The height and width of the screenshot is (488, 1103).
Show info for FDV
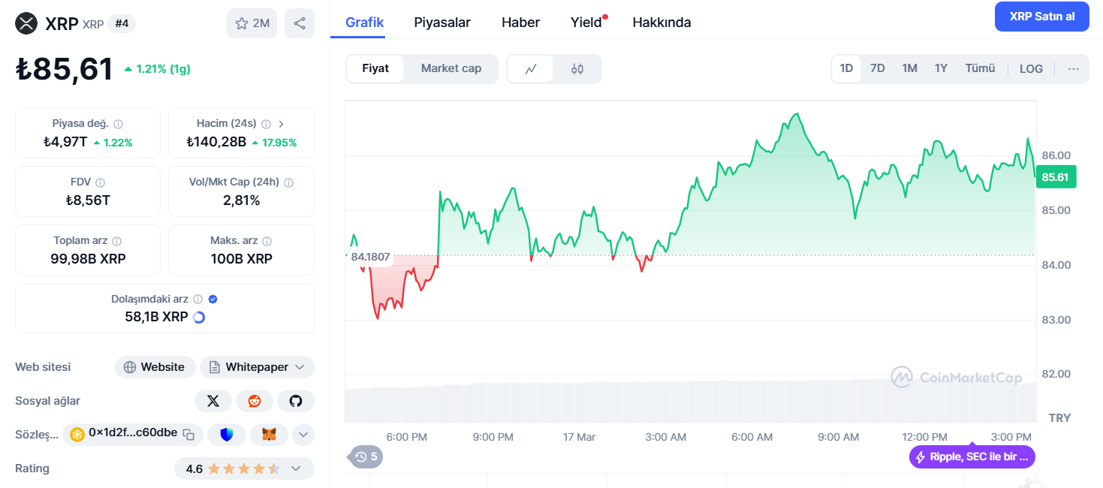click(x=101, y=182)
